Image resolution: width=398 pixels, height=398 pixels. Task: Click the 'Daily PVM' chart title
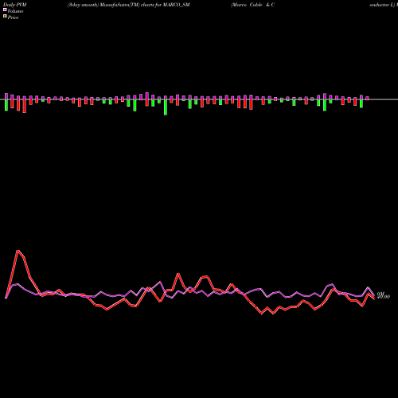tap(15, 5)
